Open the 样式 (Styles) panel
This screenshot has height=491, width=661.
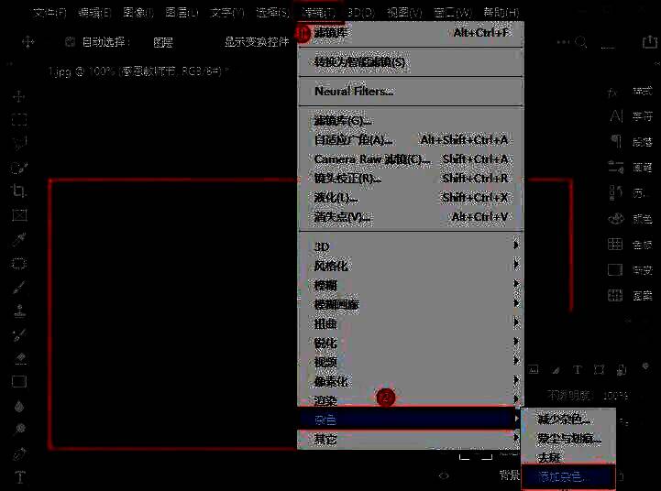coord(631,92)
